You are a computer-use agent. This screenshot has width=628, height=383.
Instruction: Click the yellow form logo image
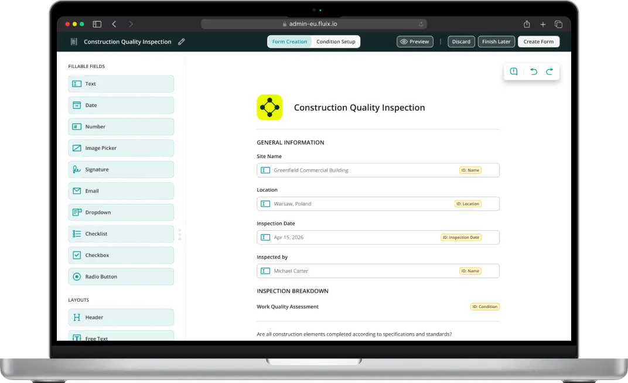(269, 107)
